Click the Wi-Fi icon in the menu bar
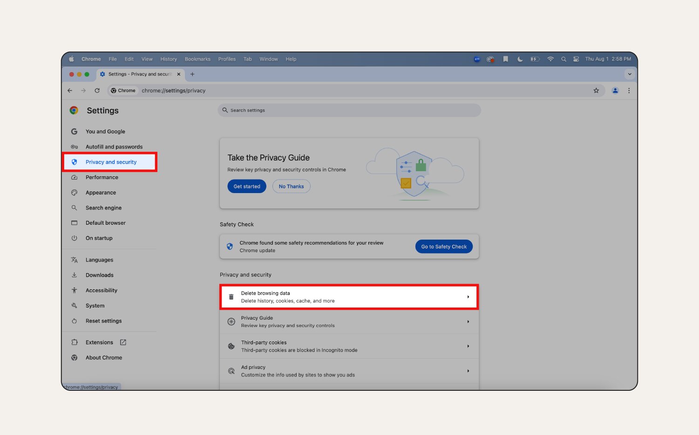The height and width of the screenshot is (435, 699). point(550,59)
